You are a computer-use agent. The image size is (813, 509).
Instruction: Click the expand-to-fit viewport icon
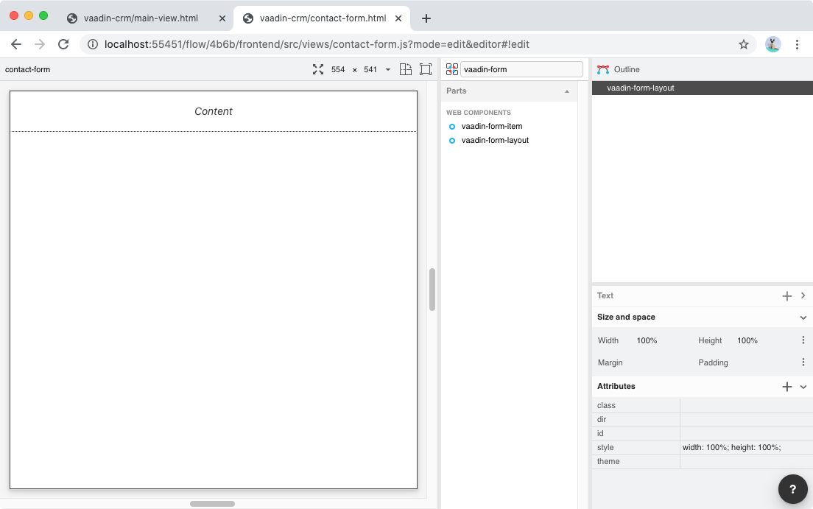[317, 69]
